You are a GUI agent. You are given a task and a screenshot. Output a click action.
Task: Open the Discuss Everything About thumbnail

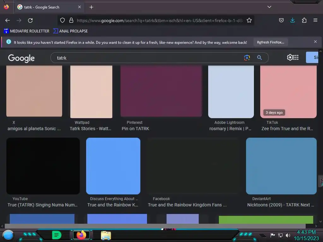(113, 166)
